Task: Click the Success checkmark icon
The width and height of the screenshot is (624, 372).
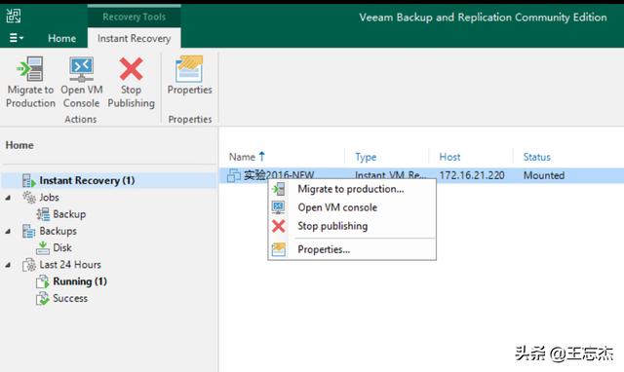Action: (43, 298)
